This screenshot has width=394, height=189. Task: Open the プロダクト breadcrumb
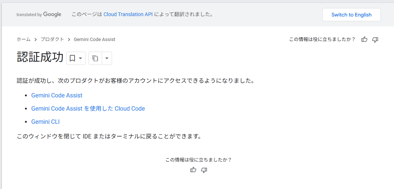[x=52, y=39]
